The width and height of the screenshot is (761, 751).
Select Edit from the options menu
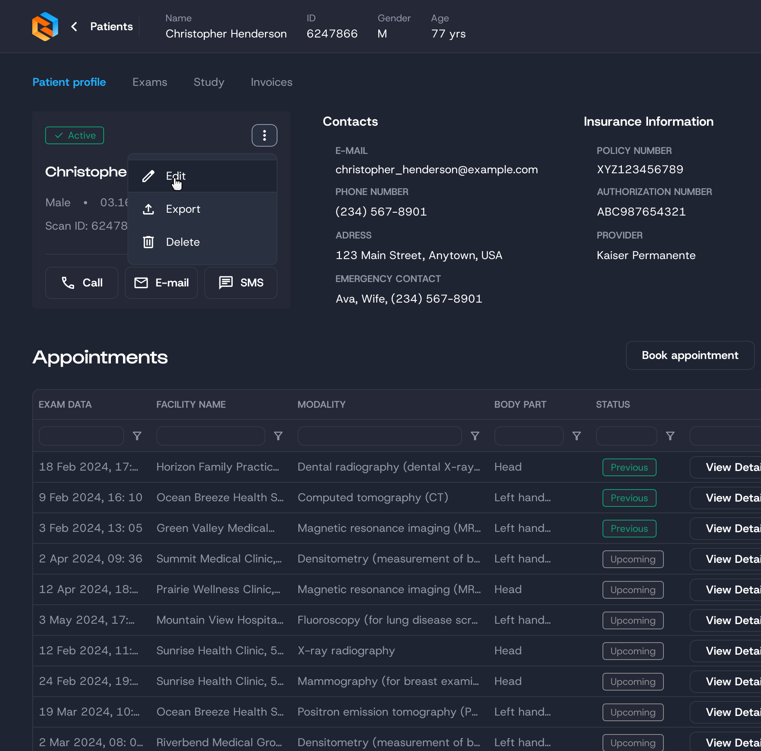(x=202, y=176)
